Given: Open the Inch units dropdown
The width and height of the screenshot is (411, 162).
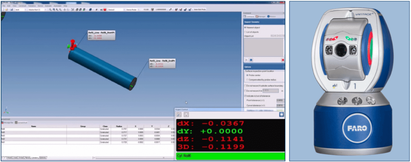Looking at the screenshot, I should [21, 9].
